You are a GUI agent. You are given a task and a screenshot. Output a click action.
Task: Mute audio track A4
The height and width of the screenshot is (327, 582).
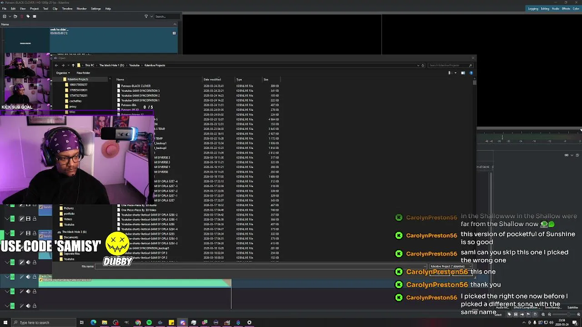(28, 291)
